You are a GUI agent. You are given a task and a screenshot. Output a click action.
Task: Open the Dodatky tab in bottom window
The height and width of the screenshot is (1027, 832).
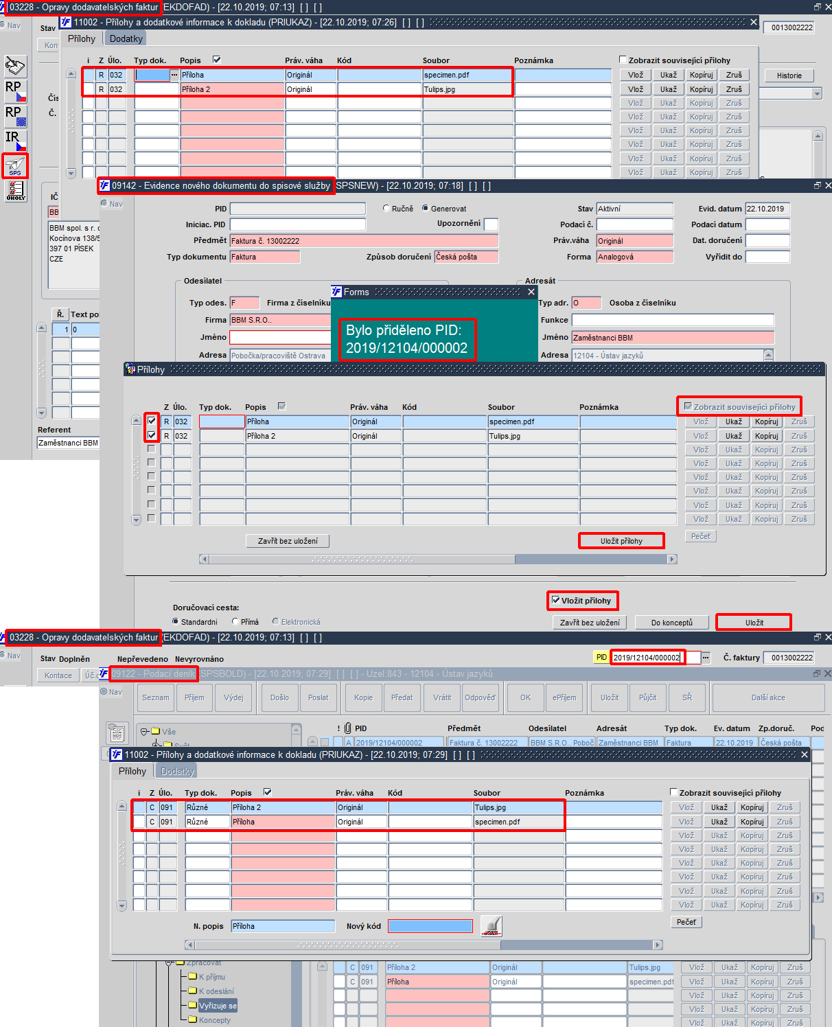click(x=177, y=771)
